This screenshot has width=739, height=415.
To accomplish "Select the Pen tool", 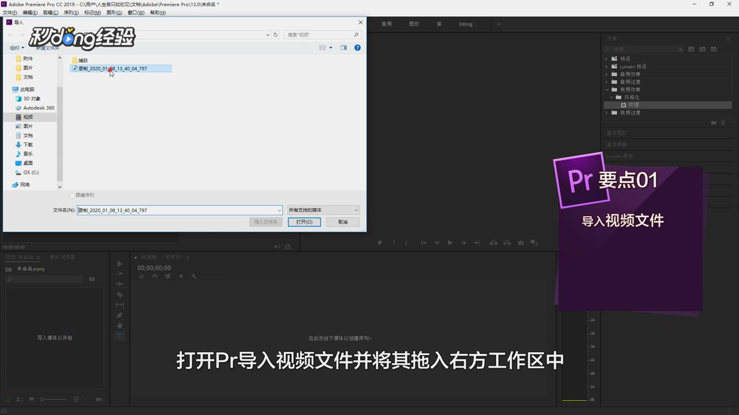I will (120, 315).
